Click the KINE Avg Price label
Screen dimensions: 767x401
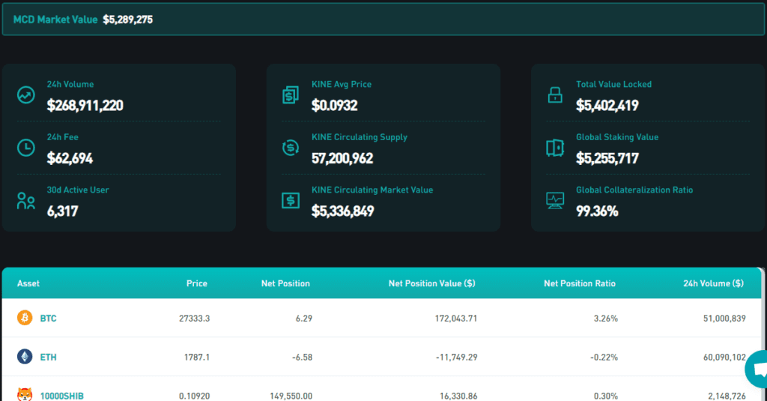tap(342, 84)
